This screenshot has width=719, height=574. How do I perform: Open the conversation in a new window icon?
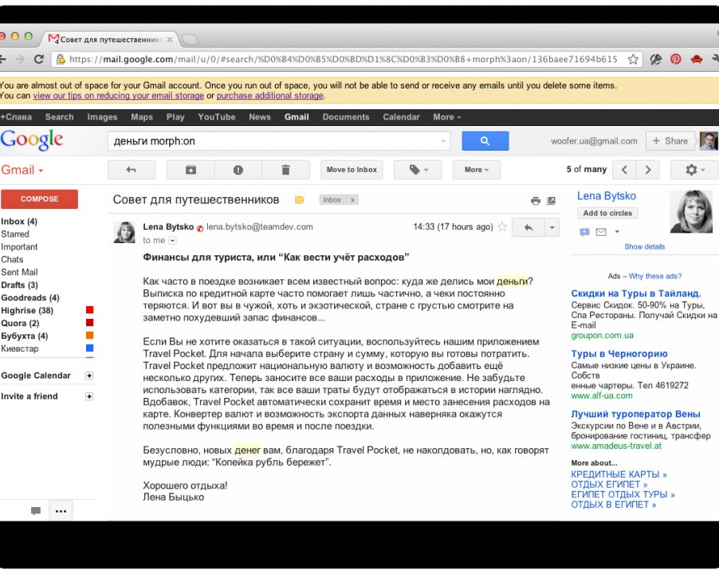coord(551,201)
